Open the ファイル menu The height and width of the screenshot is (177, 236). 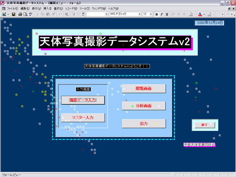[x=12, y=8]
